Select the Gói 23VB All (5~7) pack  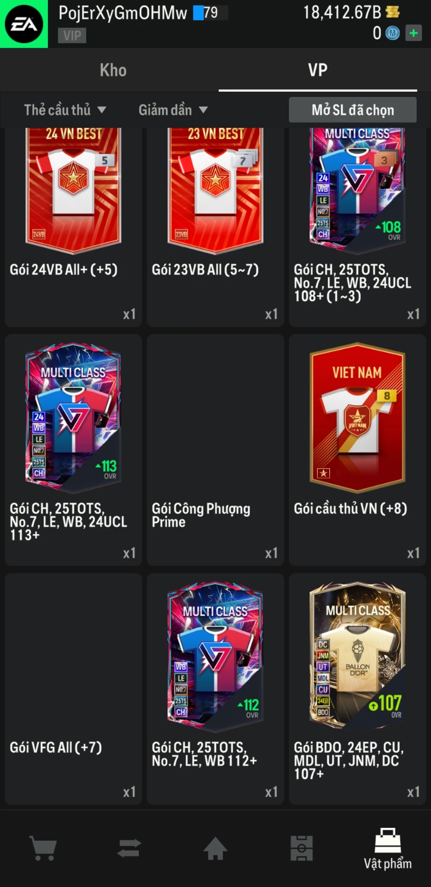click(215, 227)
